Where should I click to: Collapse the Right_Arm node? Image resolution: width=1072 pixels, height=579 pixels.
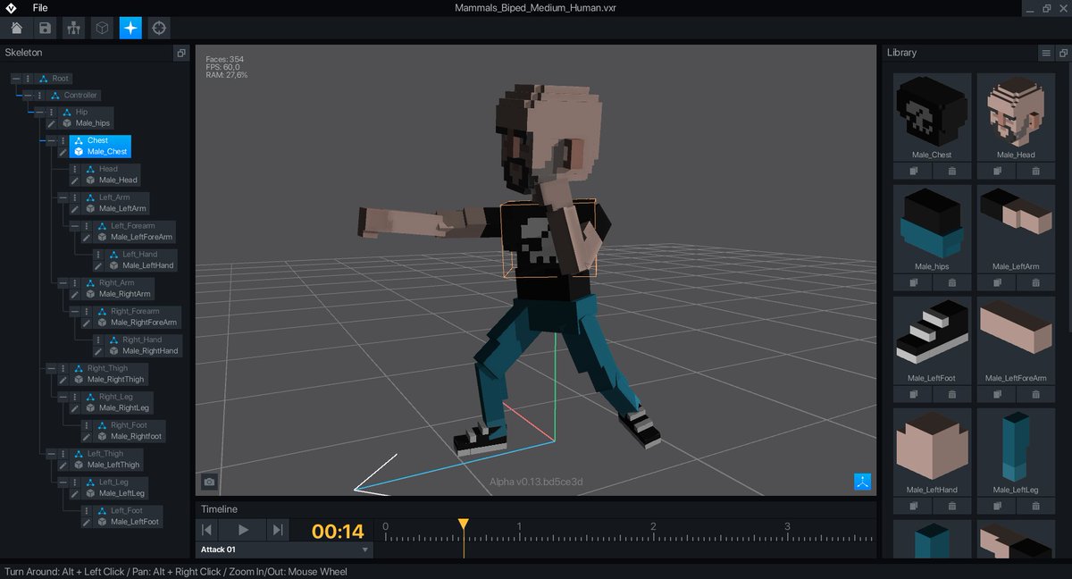63,283
